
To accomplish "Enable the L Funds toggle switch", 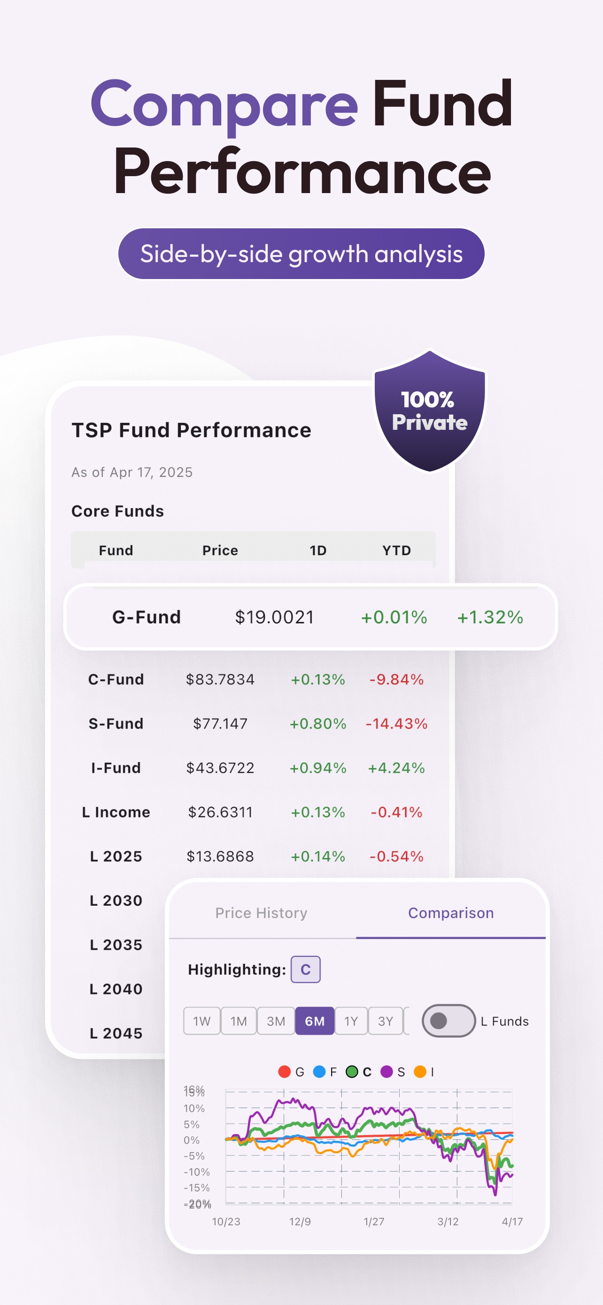I will coord(448,1021).
